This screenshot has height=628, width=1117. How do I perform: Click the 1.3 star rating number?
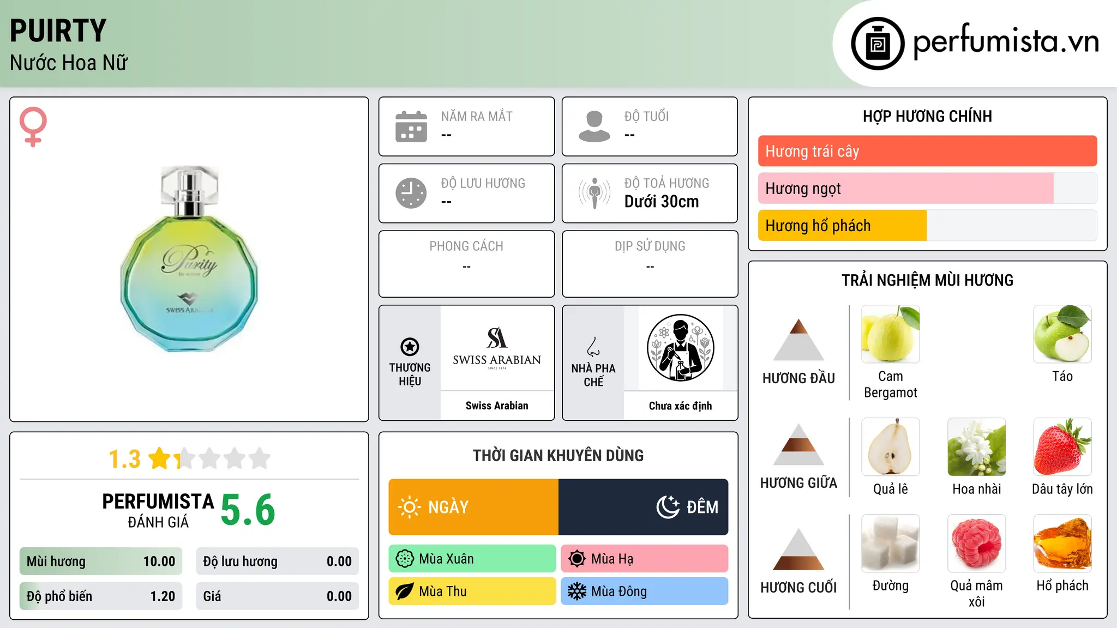coord(124,459)
